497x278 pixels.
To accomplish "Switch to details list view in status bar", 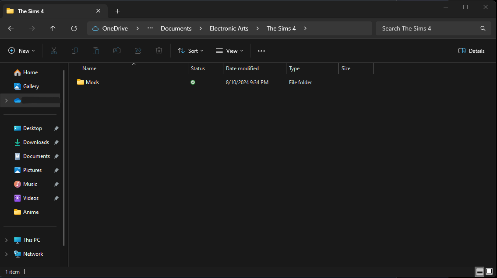I will click(x=479, y=272).
